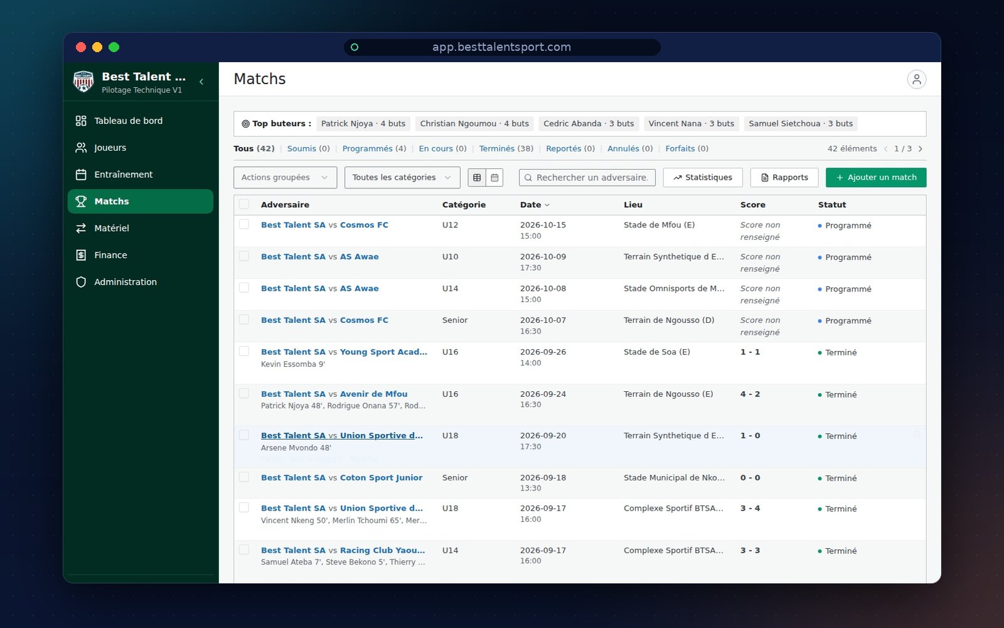Open the user profile icon
The image size is (1004, 628).
916,79
